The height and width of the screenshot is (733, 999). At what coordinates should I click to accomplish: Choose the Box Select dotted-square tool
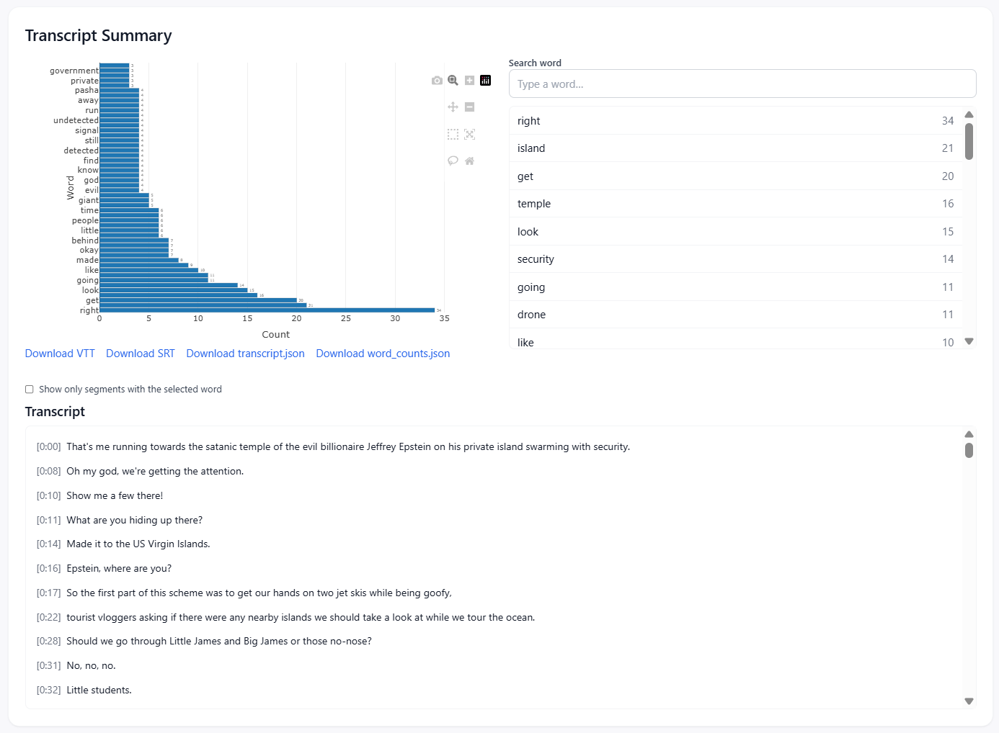click(x=453, y=134)
